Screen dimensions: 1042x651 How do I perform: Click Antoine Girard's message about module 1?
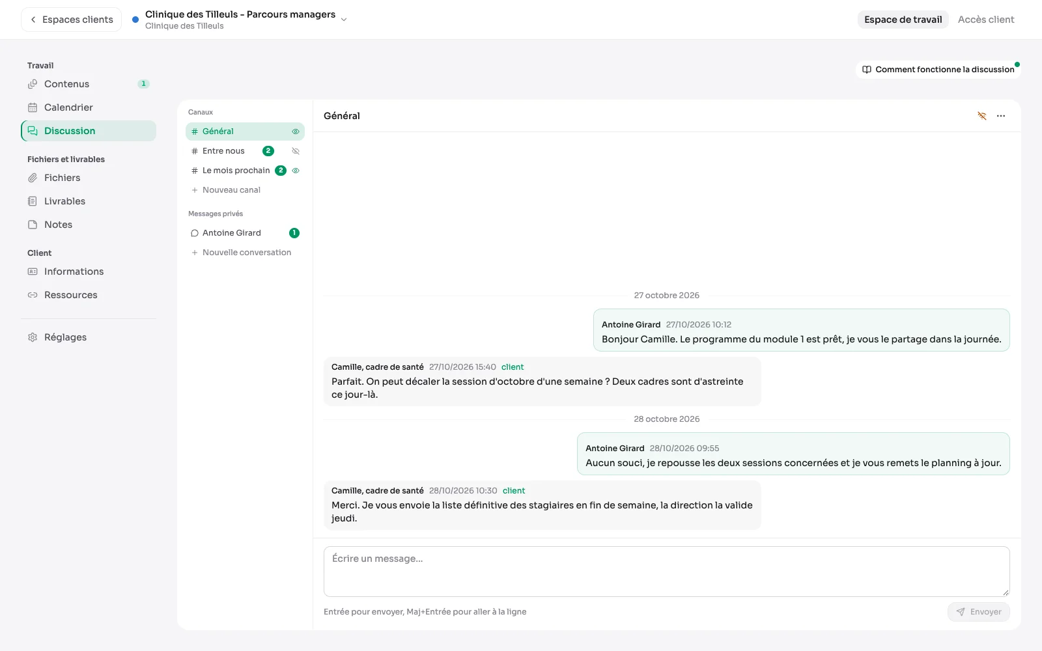pyautogui.click(x=802, y=330)
